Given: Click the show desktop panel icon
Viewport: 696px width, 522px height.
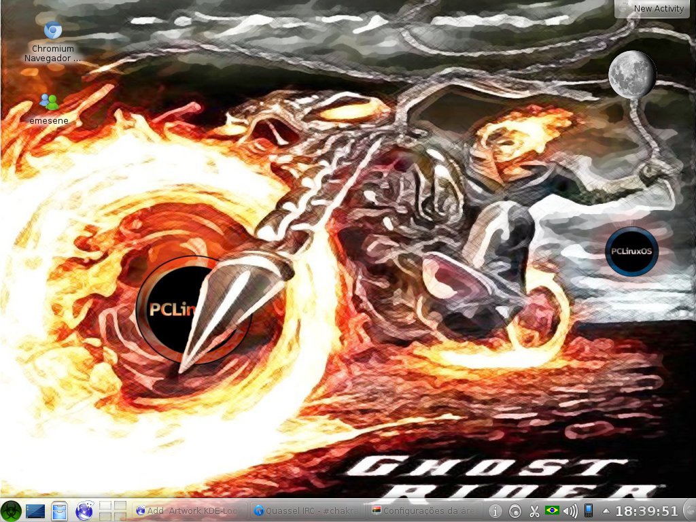Looking at the screenshot, I should coord(35,511).
